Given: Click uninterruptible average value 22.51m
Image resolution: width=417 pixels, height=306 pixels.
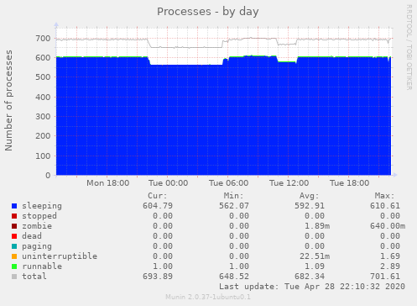Looking at the screenshot, I should pyautogui.click(x=315, y=256).
